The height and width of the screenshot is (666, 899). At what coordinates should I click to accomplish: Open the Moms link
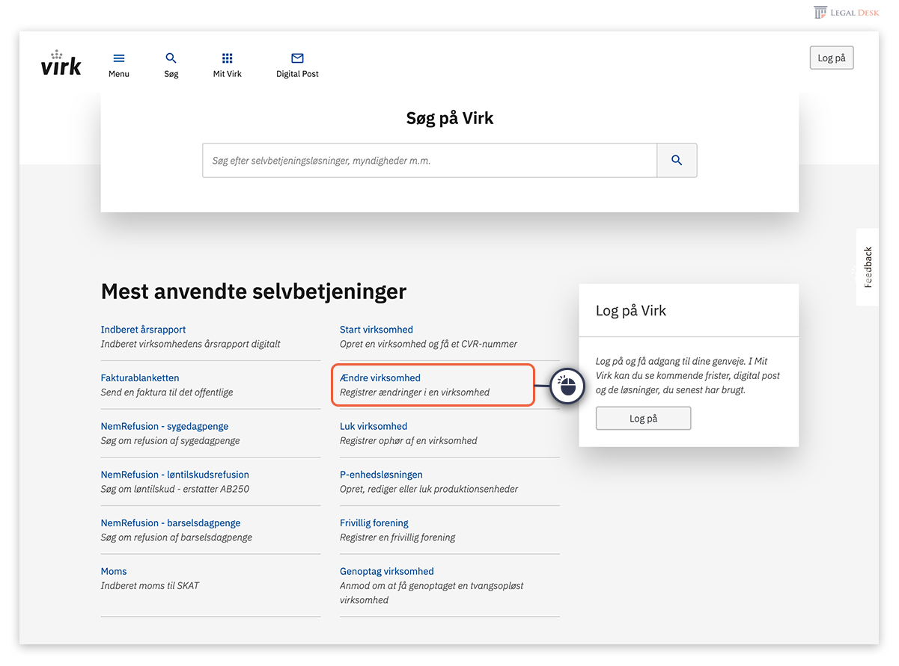point(114,572)
